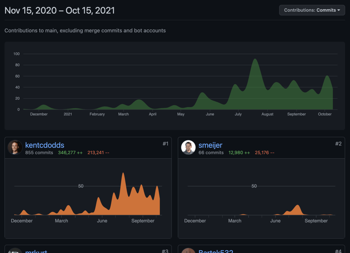This screenshot has height=253, width=350.
Task: Click smeijer profile avatar
Action: point(188,147)
